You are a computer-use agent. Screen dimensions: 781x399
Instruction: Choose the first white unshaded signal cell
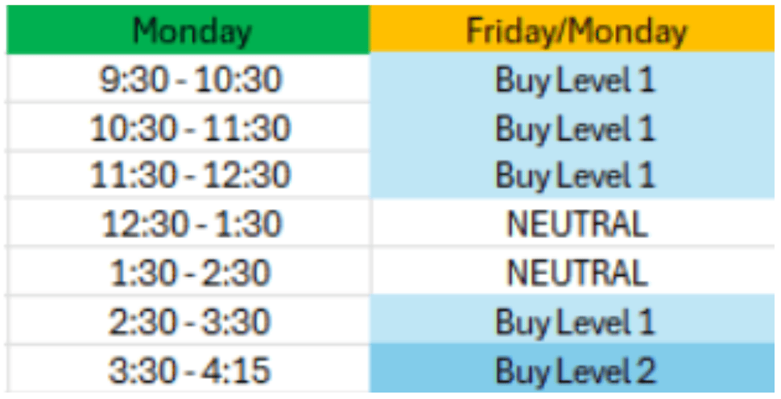point(572,223)
